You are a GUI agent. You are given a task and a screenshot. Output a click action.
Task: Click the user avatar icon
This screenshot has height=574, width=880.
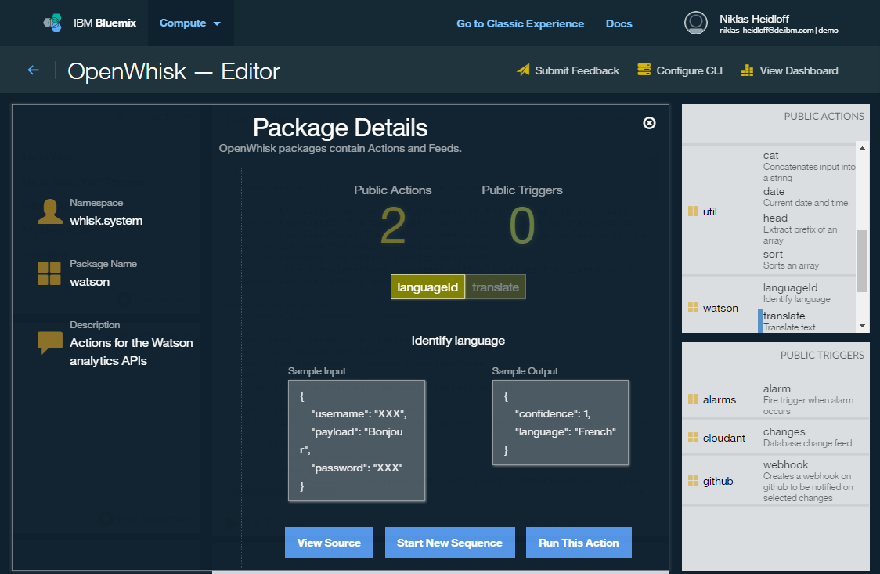695,23
